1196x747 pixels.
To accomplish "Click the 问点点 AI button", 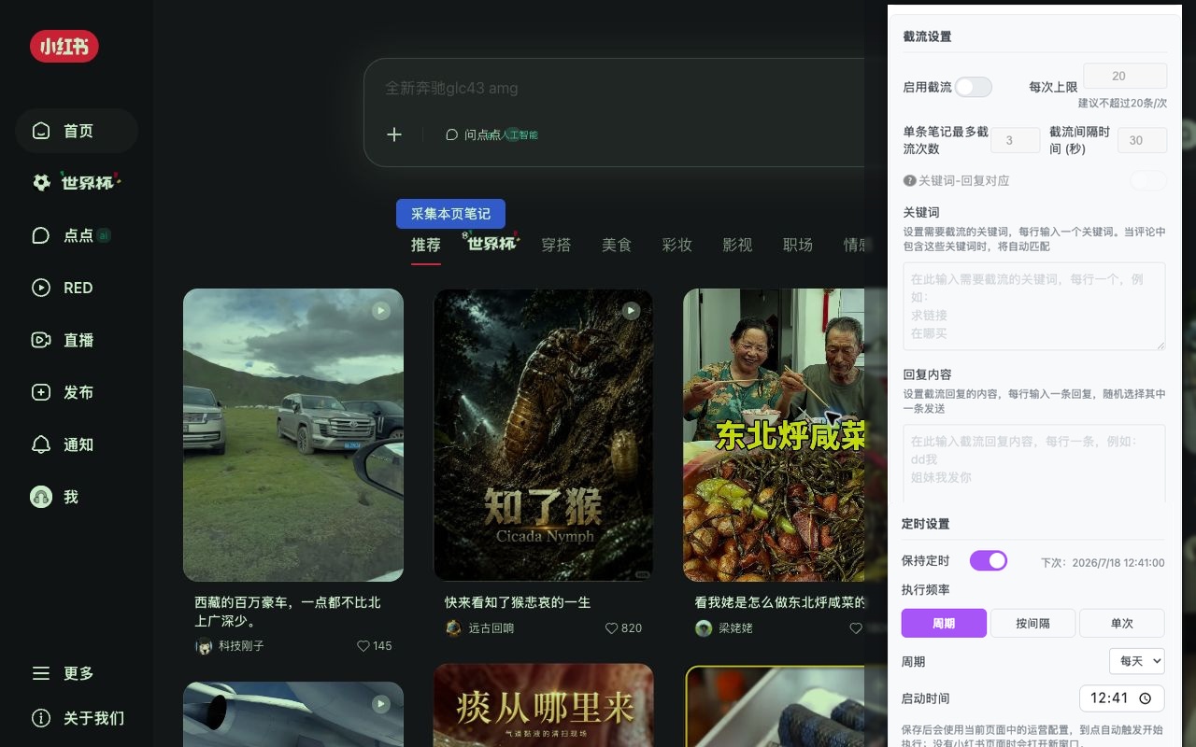I will point(492,134).
